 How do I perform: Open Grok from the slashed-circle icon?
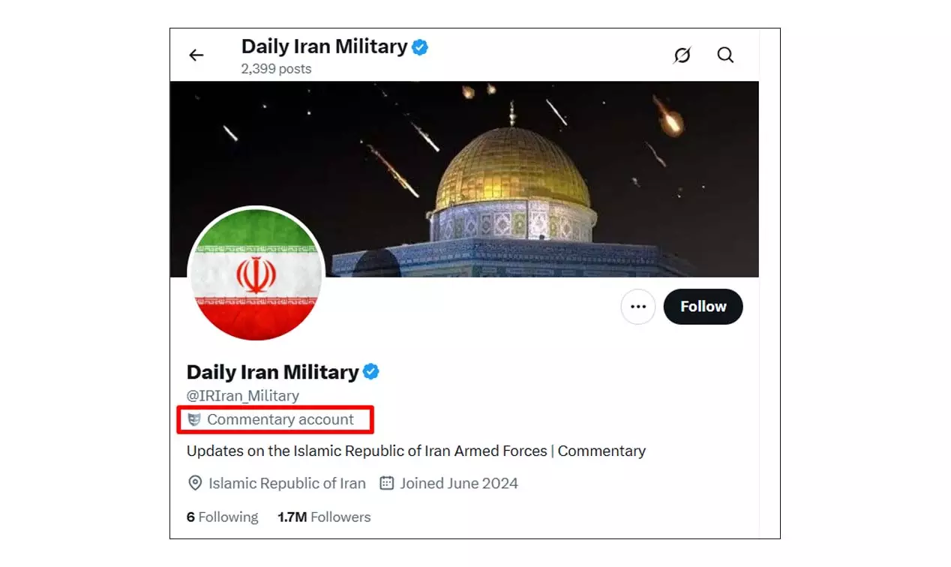pos(682,55)
